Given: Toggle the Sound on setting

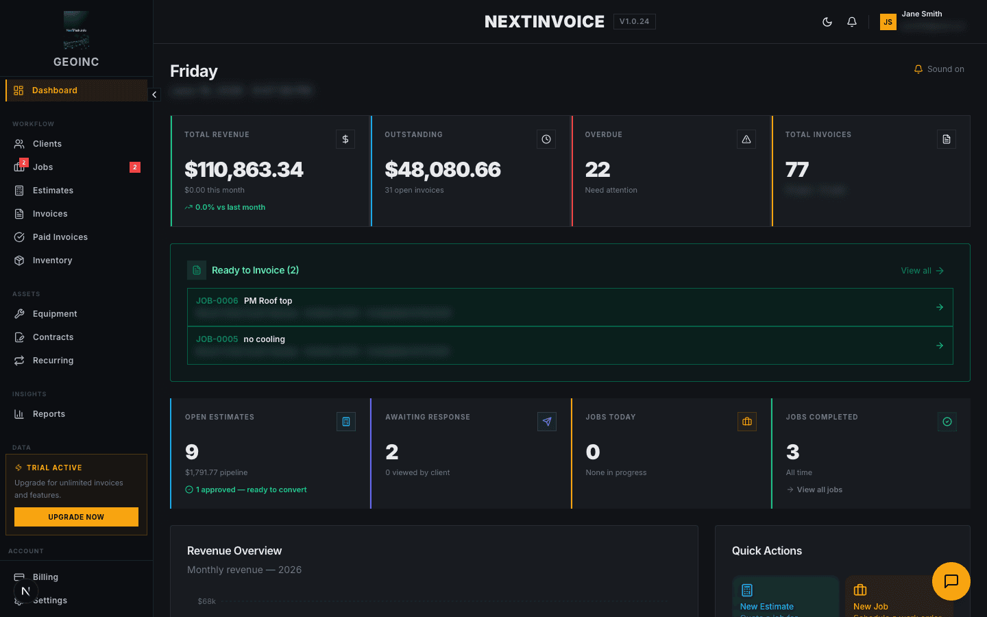Looking at the screenshot, I should [x=939, y=69].
